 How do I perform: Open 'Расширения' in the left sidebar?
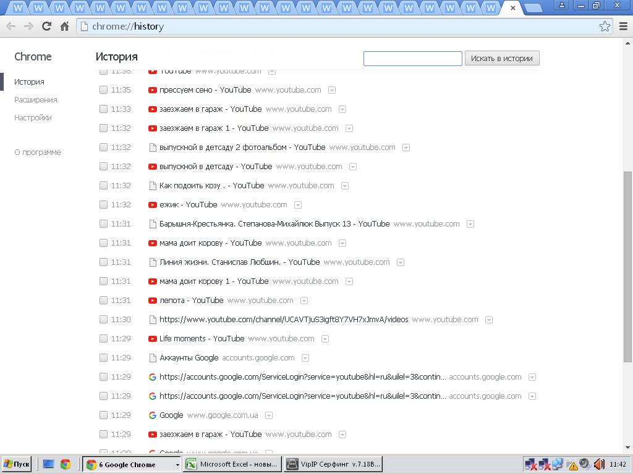pyautogui.click(x=35, y=99)
